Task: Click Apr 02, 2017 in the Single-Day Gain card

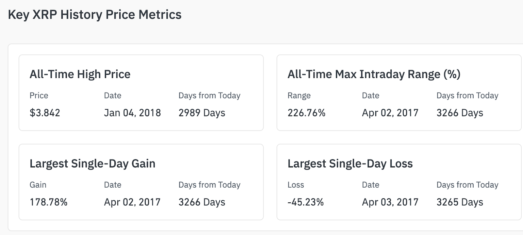Action: tap(132, 202)
